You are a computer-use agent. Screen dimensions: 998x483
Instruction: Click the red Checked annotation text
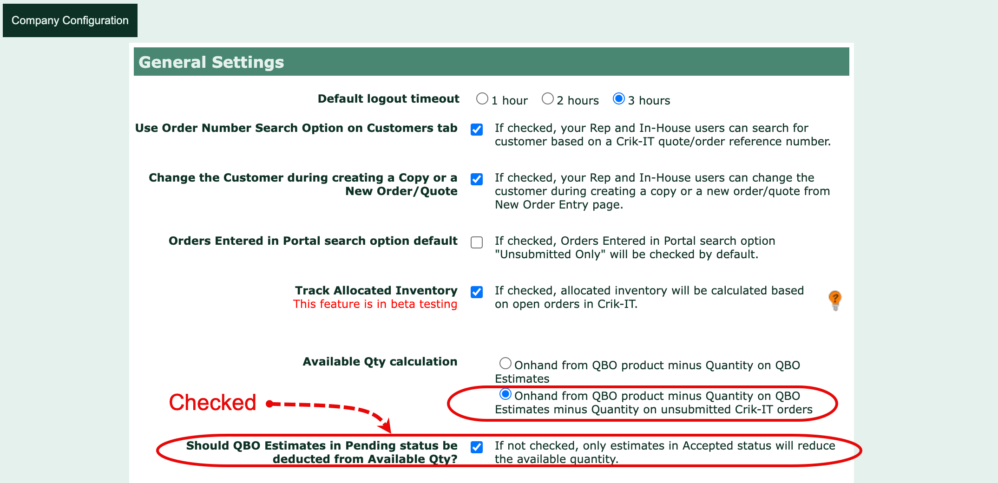click(x=212, y=403)
